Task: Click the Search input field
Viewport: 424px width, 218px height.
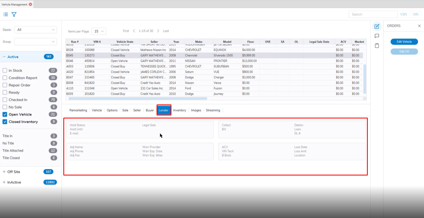Action: pos(373,14)
